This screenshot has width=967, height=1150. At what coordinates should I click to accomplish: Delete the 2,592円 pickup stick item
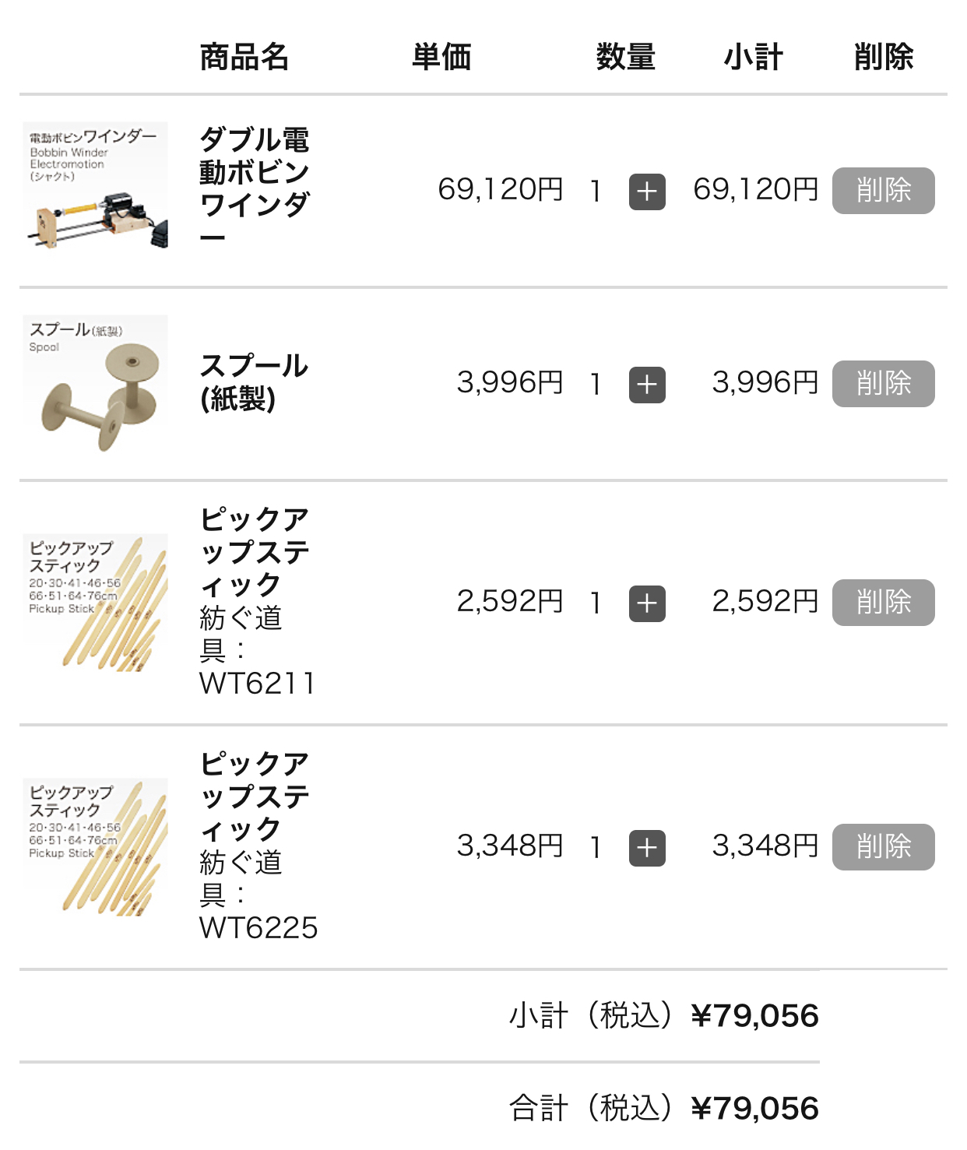[x=883, y=603]
